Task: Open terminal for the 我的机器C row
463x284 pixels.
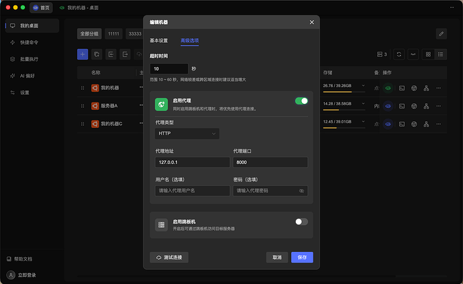Action: [402, 124]
